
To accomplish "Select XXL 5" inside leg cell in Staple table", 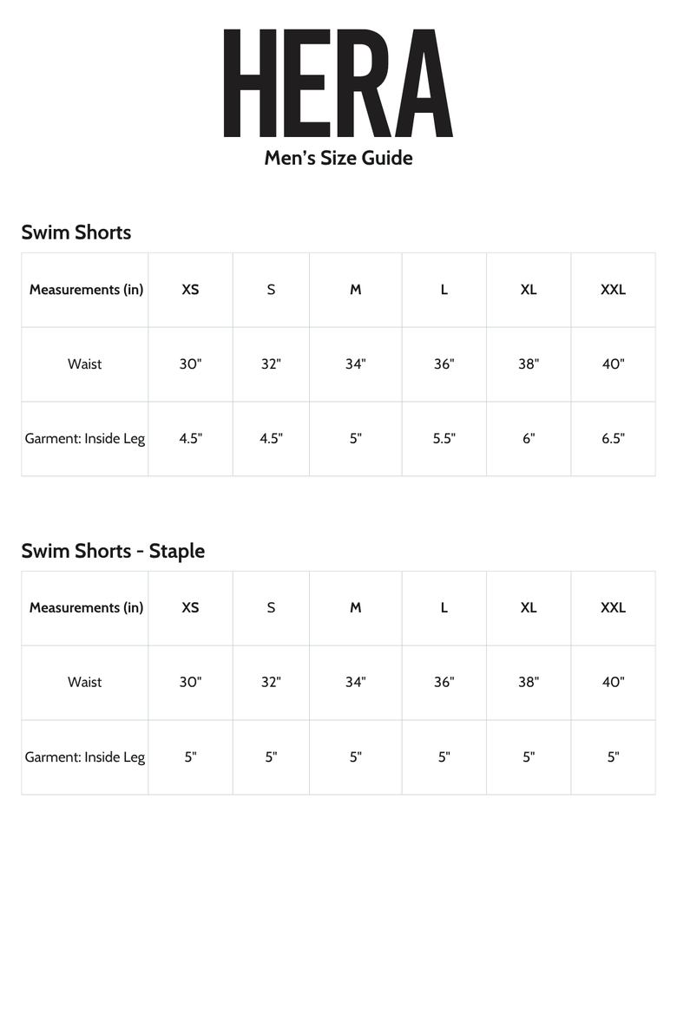I will tap(613, 756).
